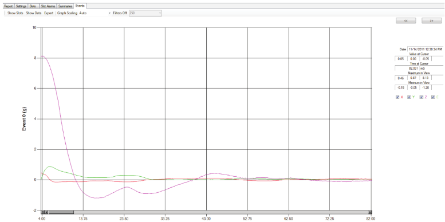Click the graph scrollbar right arrow
This screenshot has height=222, width=445.
pyautogui.click(x=370, y=212)
